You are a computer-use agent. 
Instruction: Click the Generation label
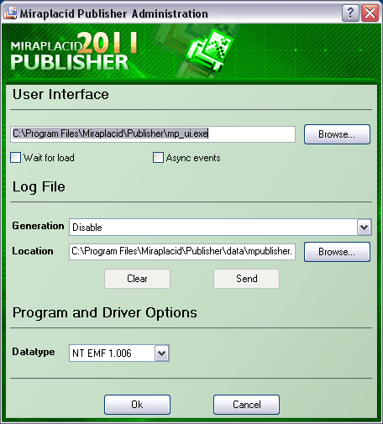point(38,226)
